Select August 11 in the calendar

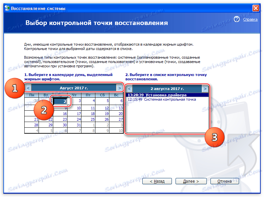click(88, 108)
